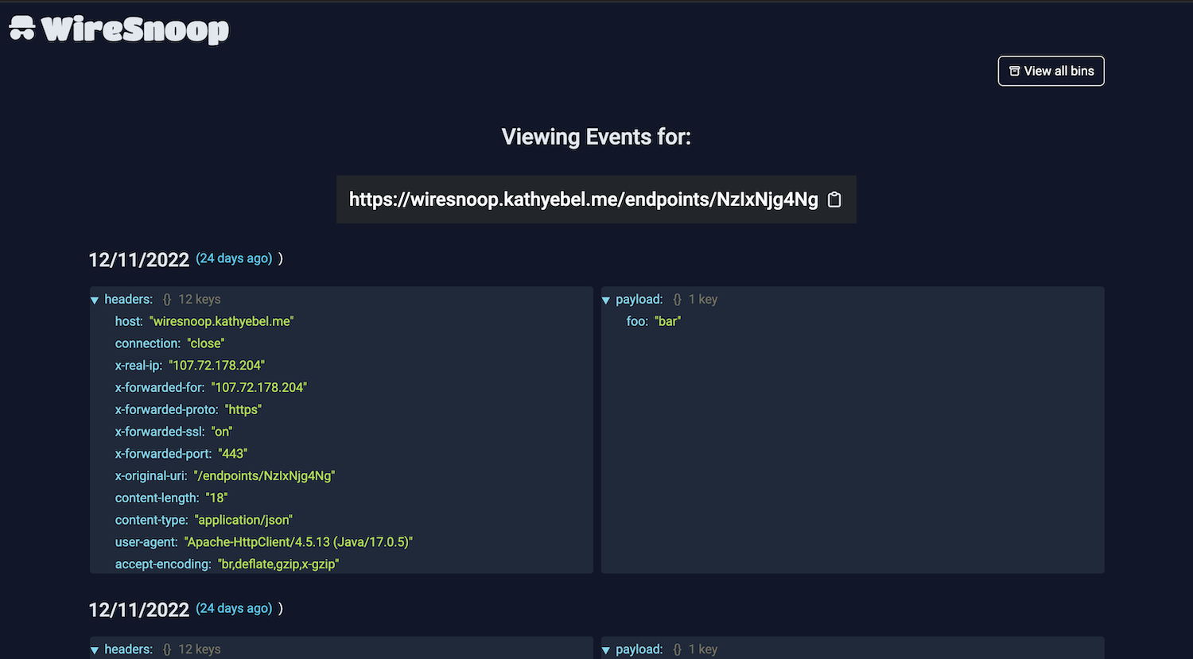Click the "12 keys" label next to headers

tap(199, 299)
